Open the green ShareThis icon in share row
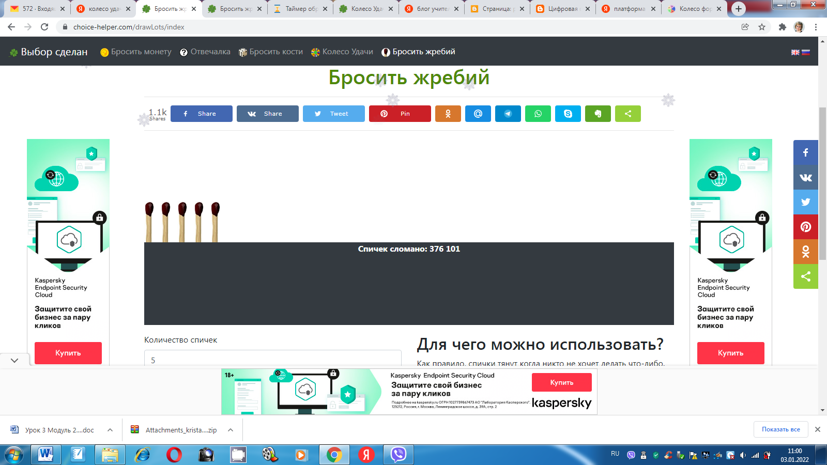Viewport: 827px width, 465px height. 628,114
